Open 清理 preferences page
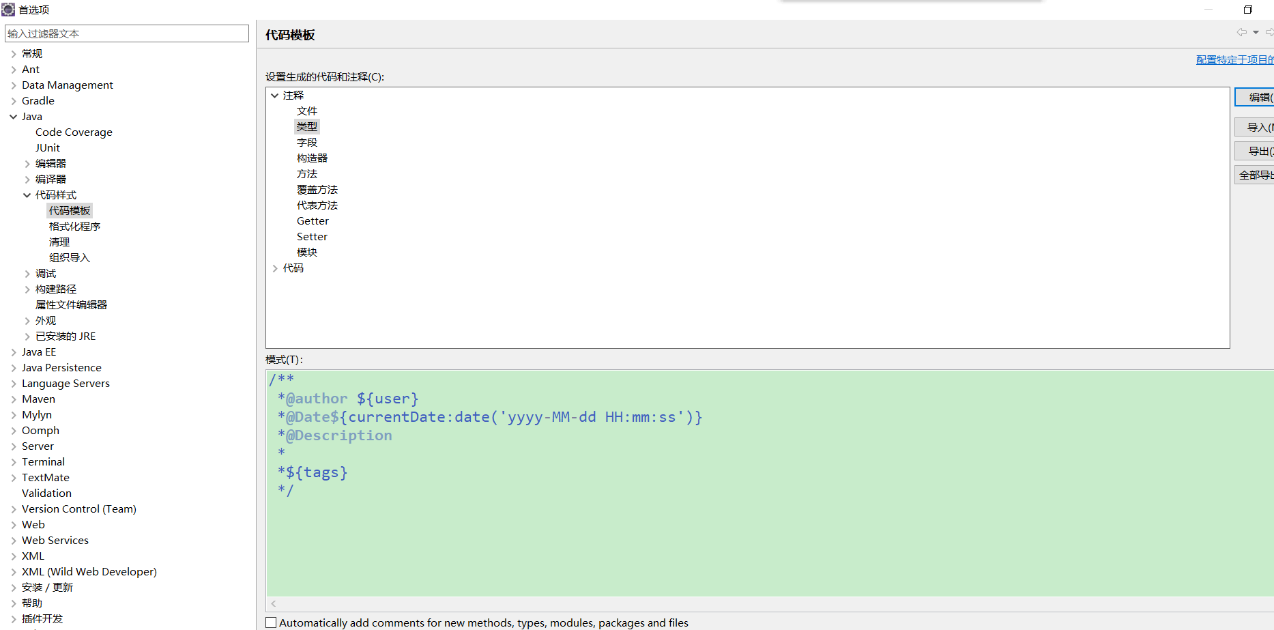Viewport: 1274px width, 630px height. pos(59,242)
